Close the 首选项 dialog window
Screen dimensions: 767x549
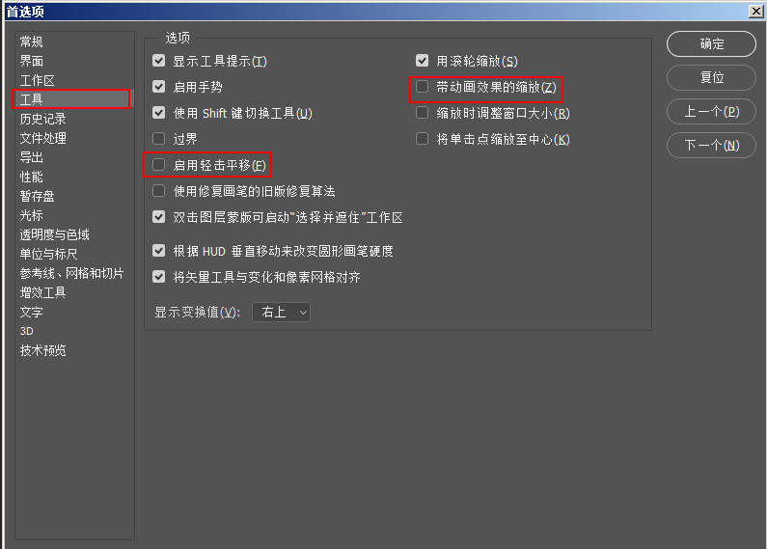(x=756, y=12)
